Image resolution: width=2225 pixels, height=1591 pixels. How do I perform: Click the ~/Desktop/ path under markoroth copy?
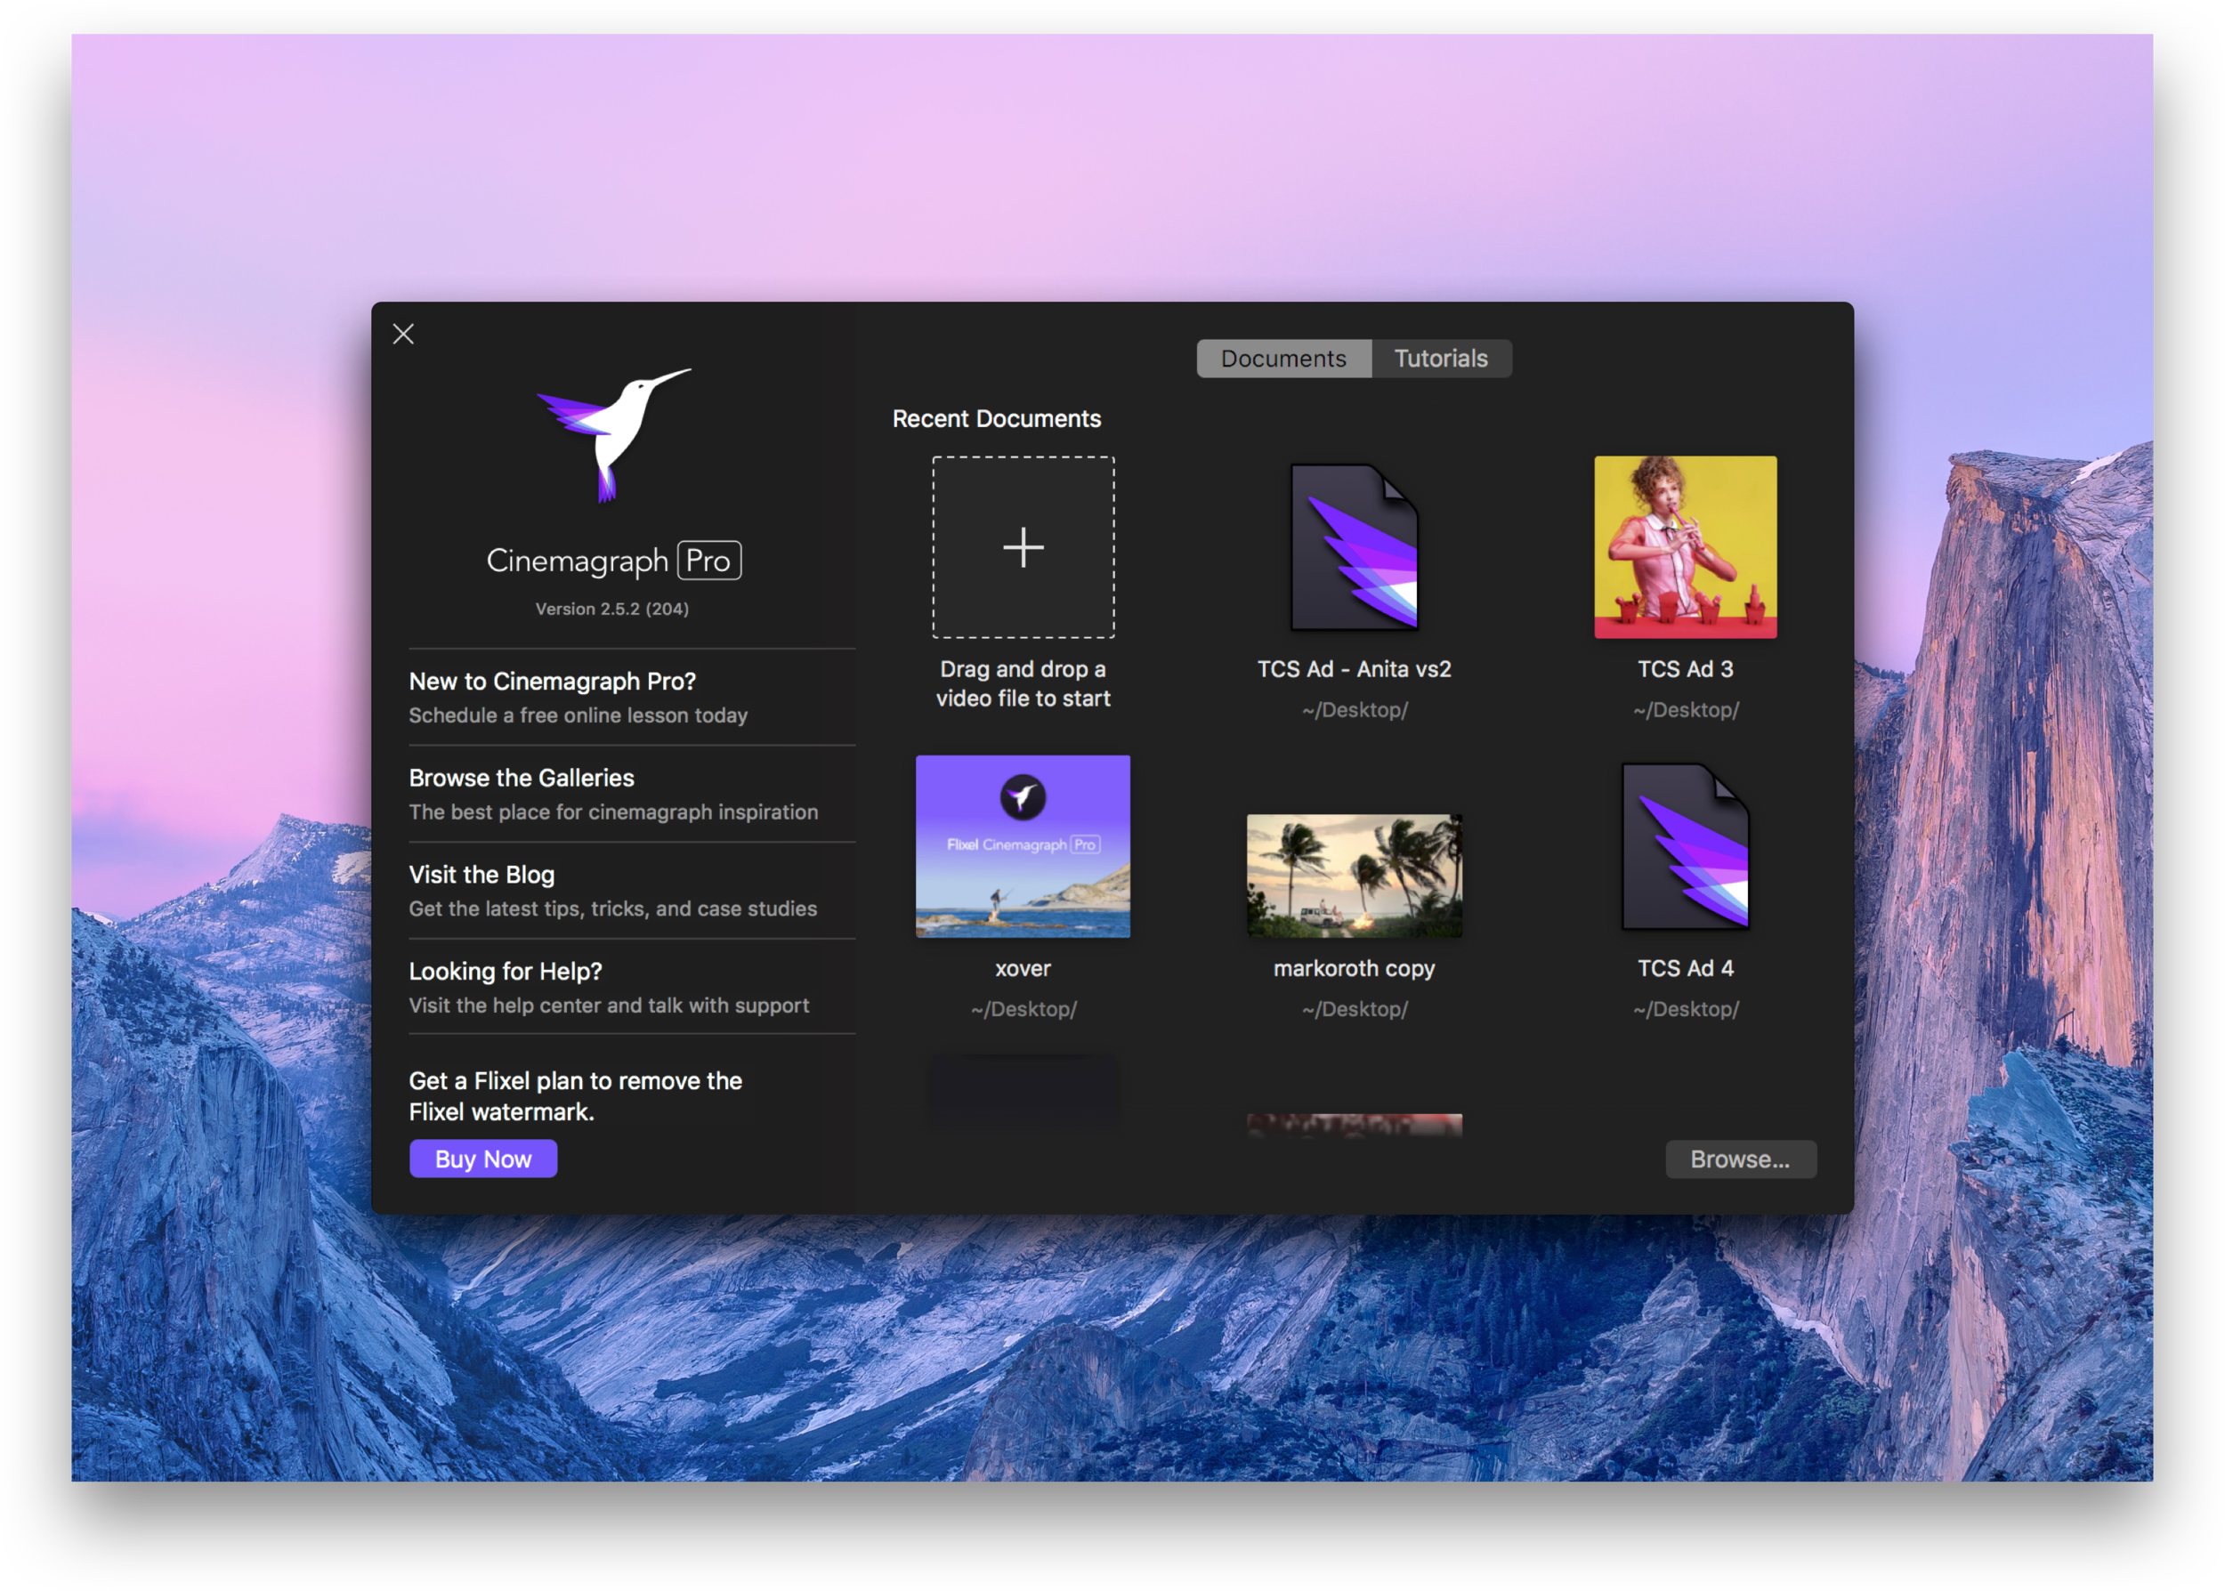[1354, 1009]
